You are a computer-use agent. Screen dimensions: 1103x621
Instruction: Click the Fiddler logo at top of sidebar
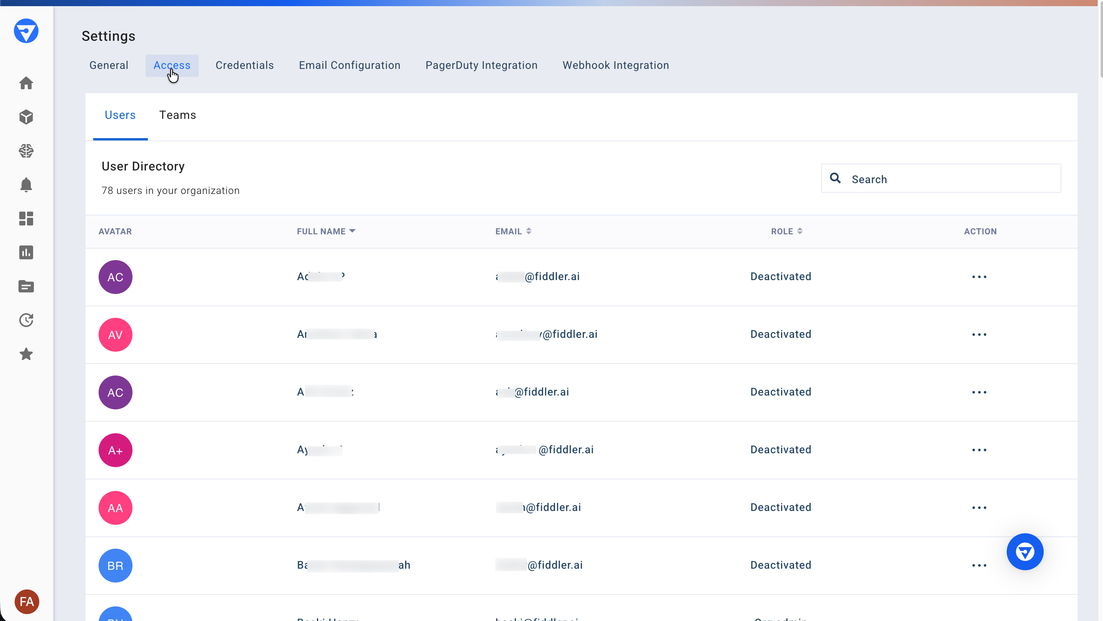(x=26, y=31)
